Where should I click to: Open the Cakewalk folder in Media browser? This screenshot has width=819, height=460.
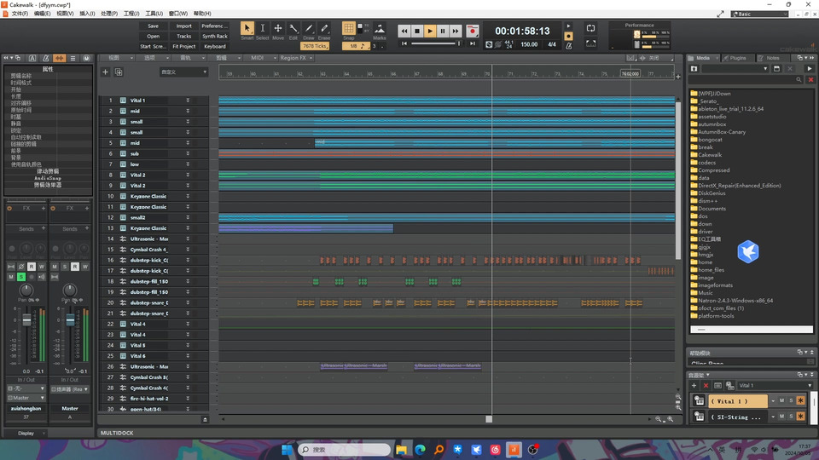[710, 155]
